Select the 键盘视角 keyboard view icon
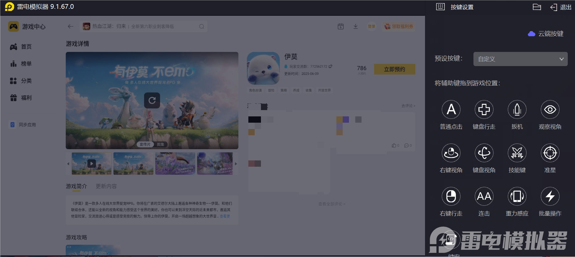 (484, 153)
